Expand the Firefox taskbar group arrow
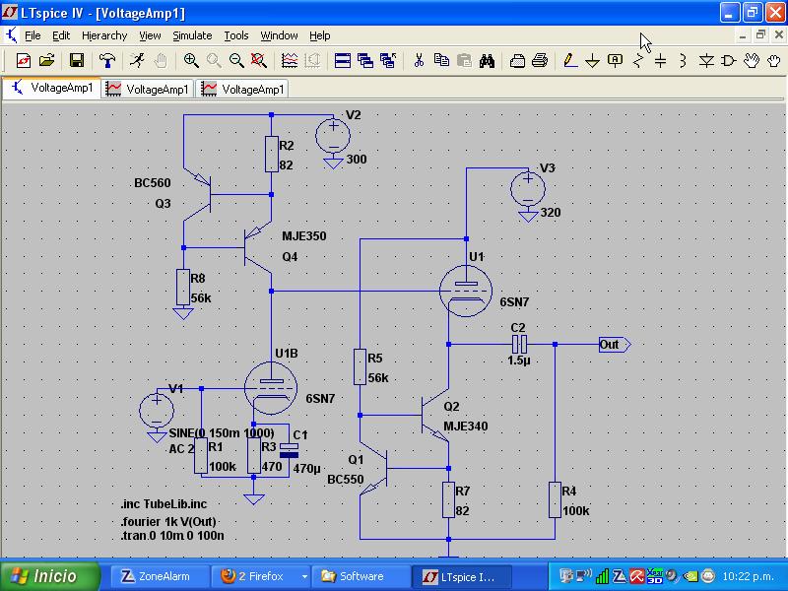The width and height of the screenshot is (788, 591). point(304,577)
